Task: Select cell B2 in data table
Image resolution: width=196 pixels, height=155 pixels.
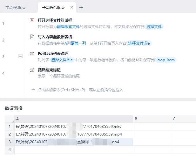Action: pyautogui.click(x=152, y=134)
